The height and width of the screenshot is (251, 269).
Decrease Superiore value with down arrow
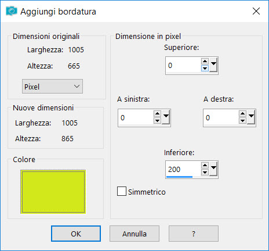[205, 69]
